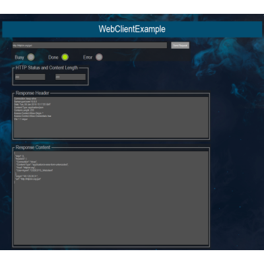Click the Send Request button

[180, 46]
